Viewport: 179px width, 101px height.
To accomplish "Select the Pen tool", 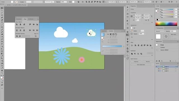I will (x=2, y=17).
